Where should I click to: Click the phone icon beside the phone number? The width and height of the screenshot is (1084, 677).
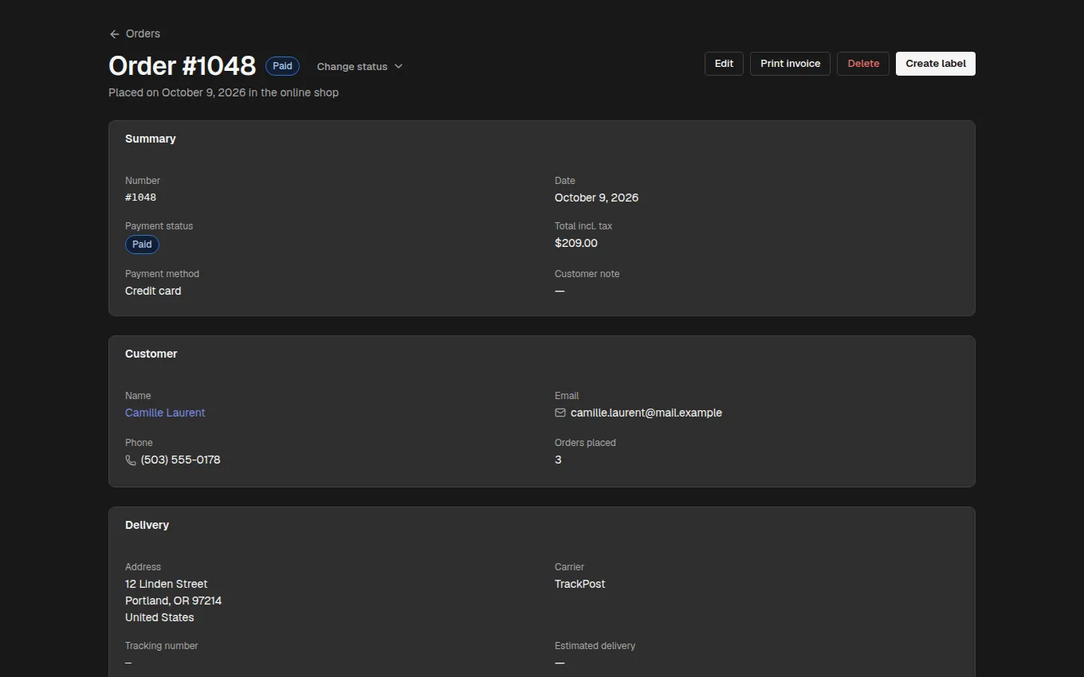pos(131,460)
